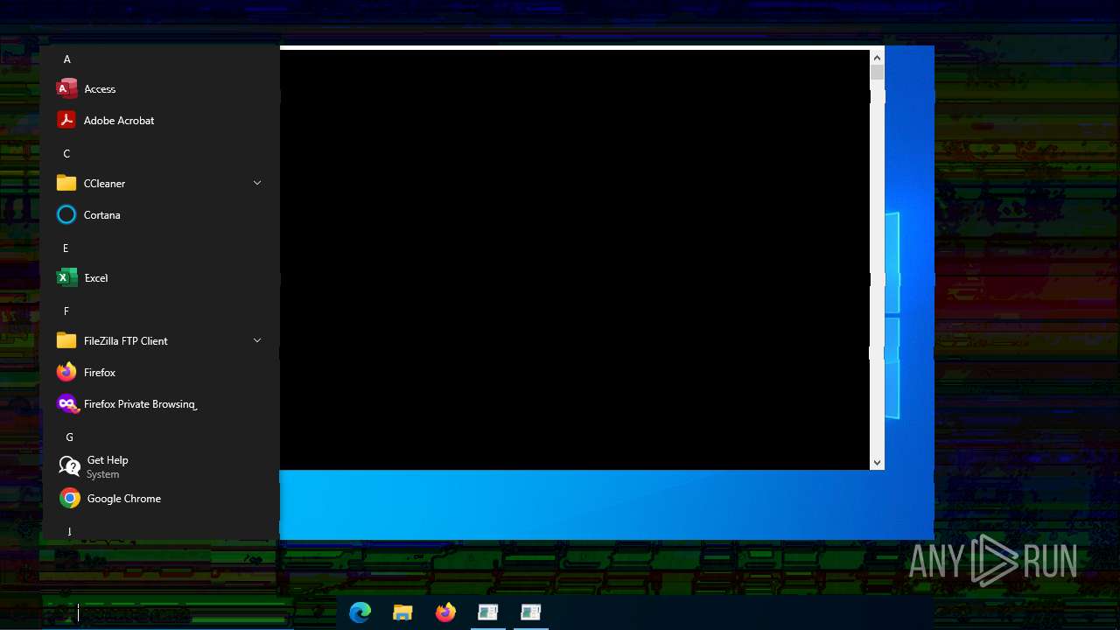The height and width of the screenshot is (630, 1120).
Task: Open Microsoft Edge in the taskbar
Action: pyautogui.click(x=360, y=612)
